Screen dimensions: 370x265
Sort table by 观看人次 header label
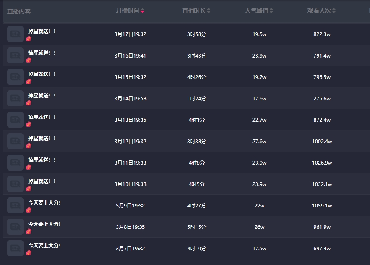point(319,10)
